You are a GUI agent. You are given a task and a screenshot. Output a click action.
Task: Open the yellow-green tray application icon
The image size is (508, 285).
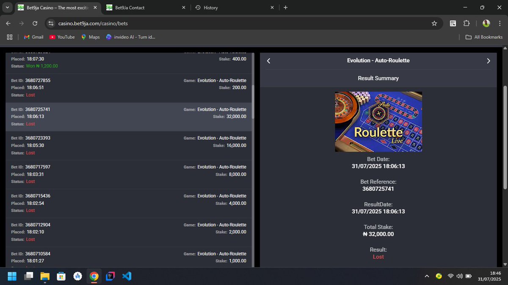click(x=439, y=276)
